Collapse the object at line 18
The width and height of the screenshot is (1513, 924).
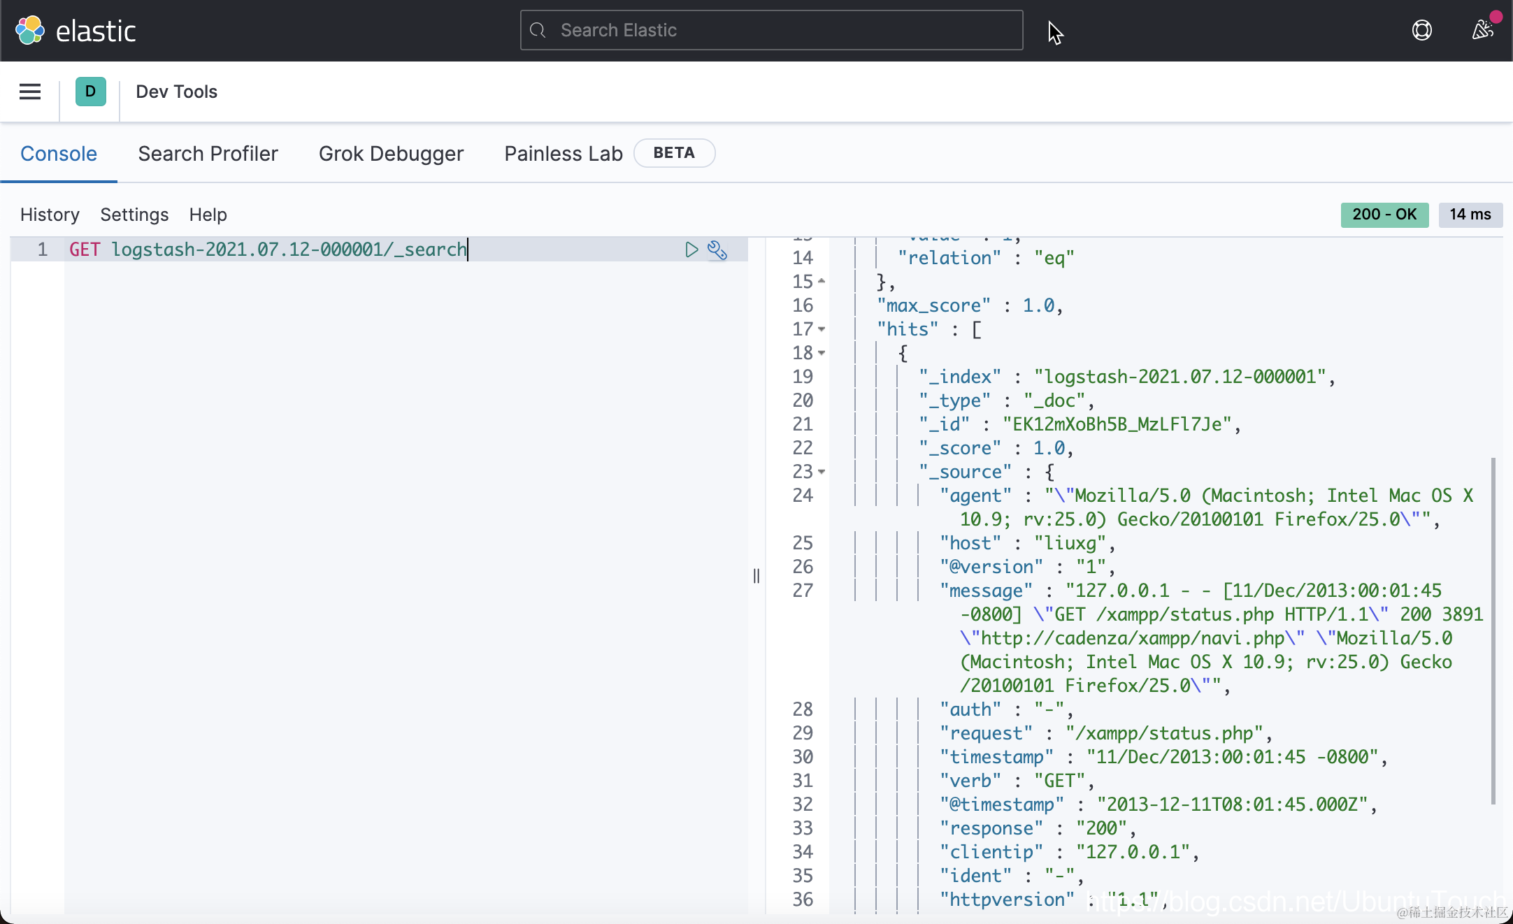tap(822, 353)
